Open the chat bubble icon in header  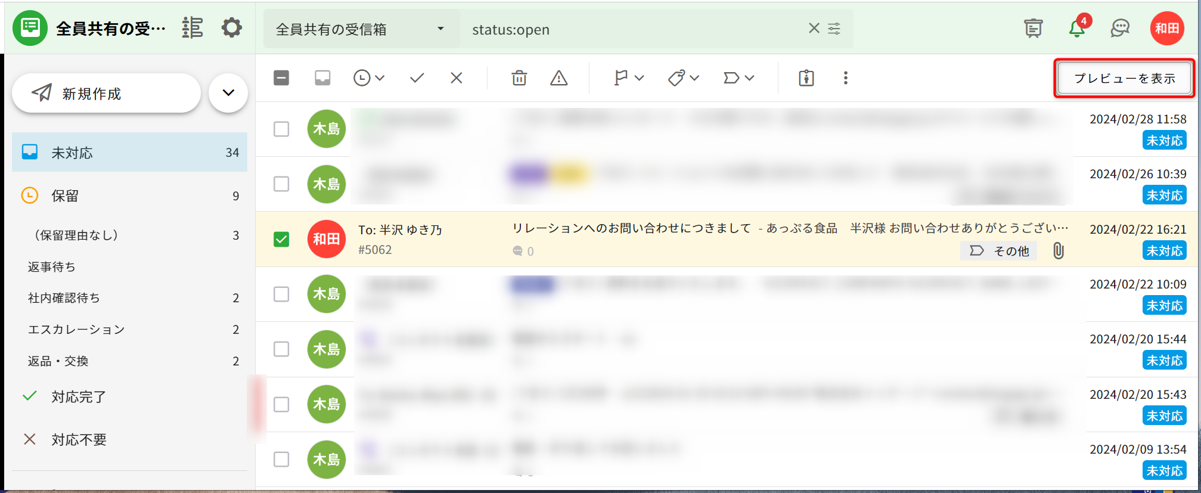pyautogui.click(x=1120, y=28)
